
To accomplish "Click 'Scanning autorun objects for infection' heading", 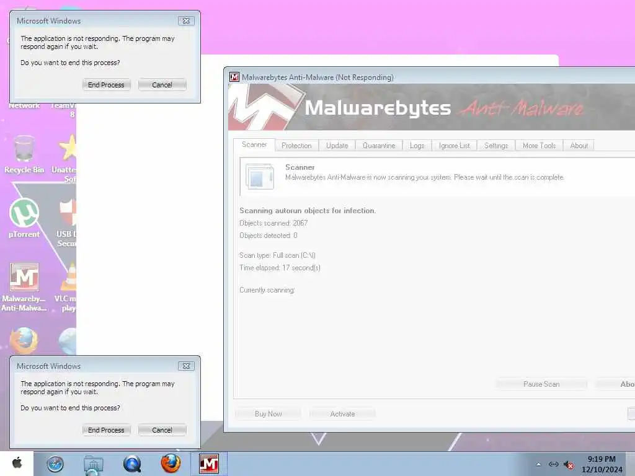I will (308, 211).
